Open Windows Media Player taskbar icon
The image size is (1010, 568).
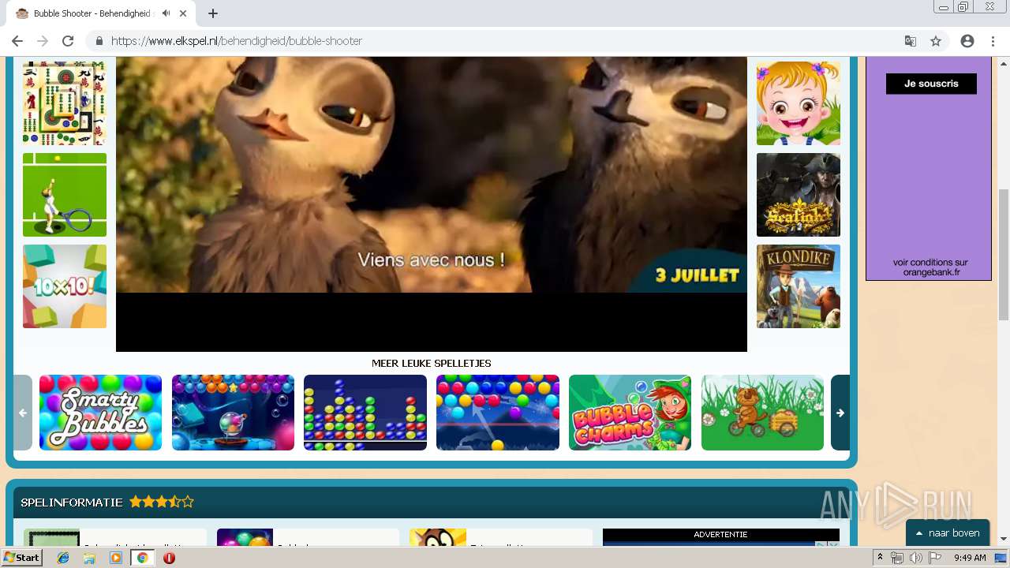[x=116, y=558]
